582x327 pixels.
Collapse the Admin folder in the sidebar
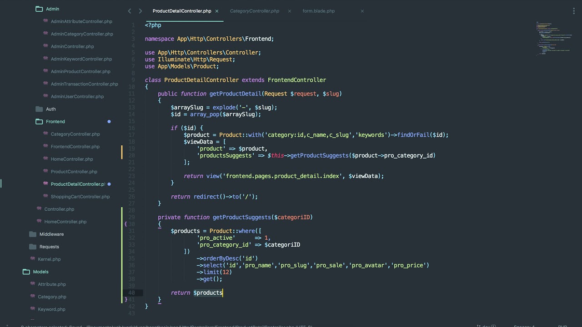pos(39,9)
